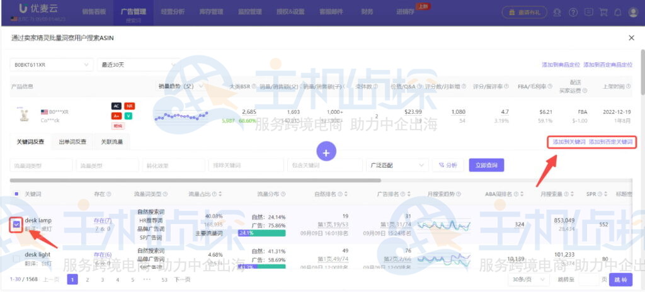Click the 分析 button
645x292 pixels.
(x=448, y=165)
